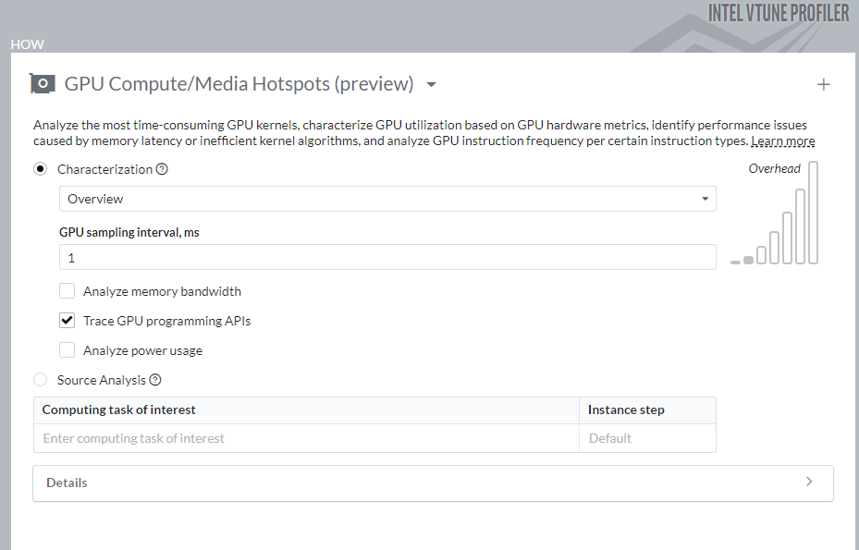Select the Source Analysis radio button

point(41,380)
